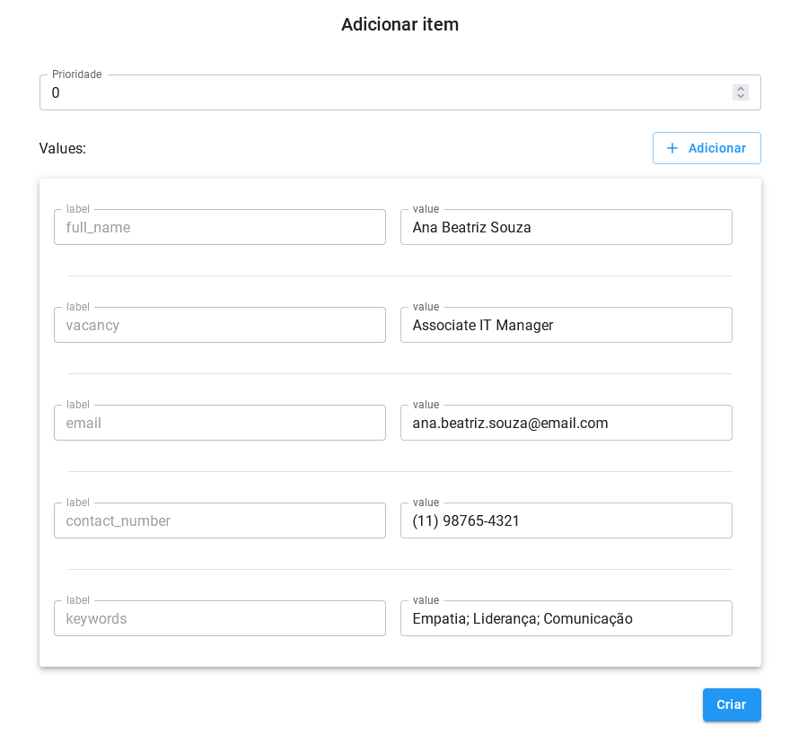Click the divider between contact_number and keywords
The image size is (799, 752).
click(x=399, y=569)
